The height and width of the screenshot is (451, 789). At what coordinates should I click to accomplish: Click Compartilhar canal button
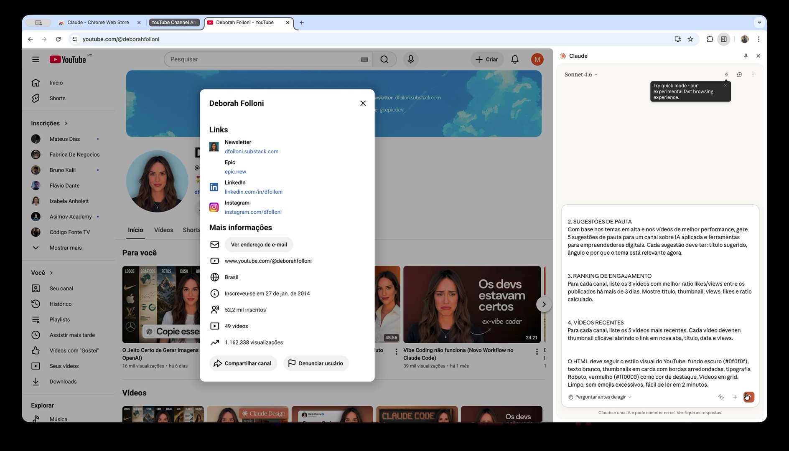click(243, 363)
